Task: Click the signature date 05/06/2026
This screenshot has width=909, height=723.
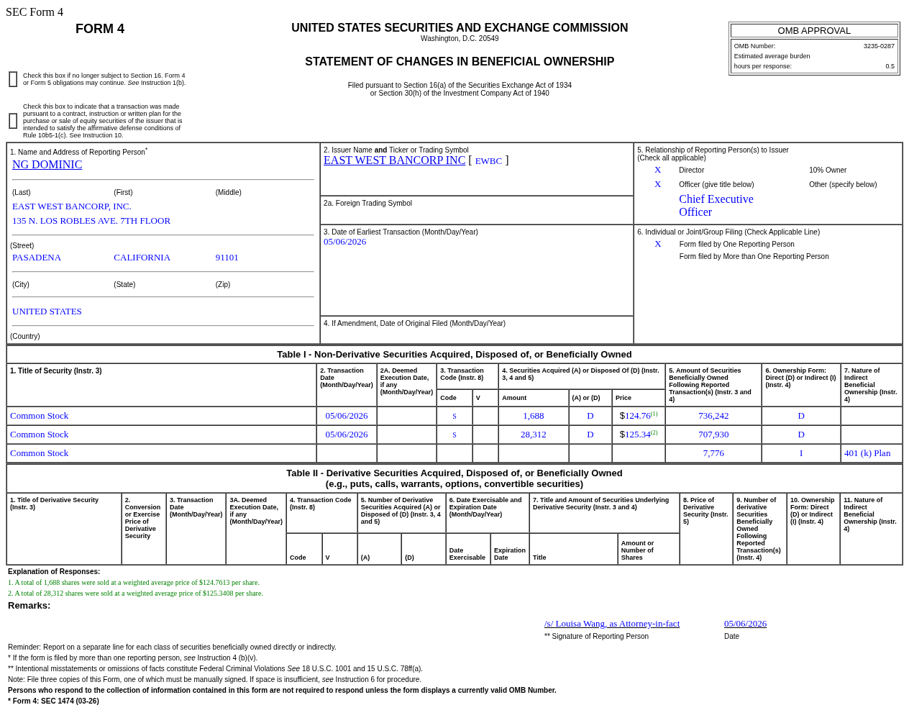Action: tap(745, 624)
